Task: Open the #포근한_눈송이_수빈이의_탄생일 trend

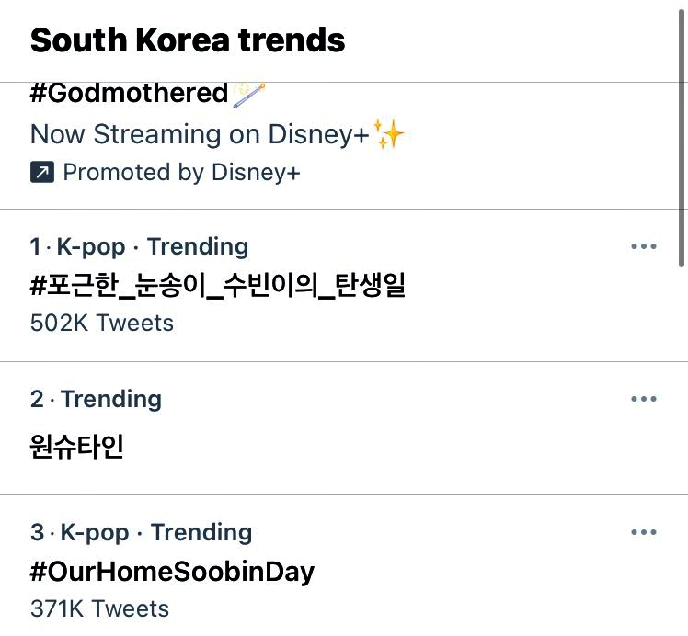Action: pyautogui.click(x=218, y=286)
